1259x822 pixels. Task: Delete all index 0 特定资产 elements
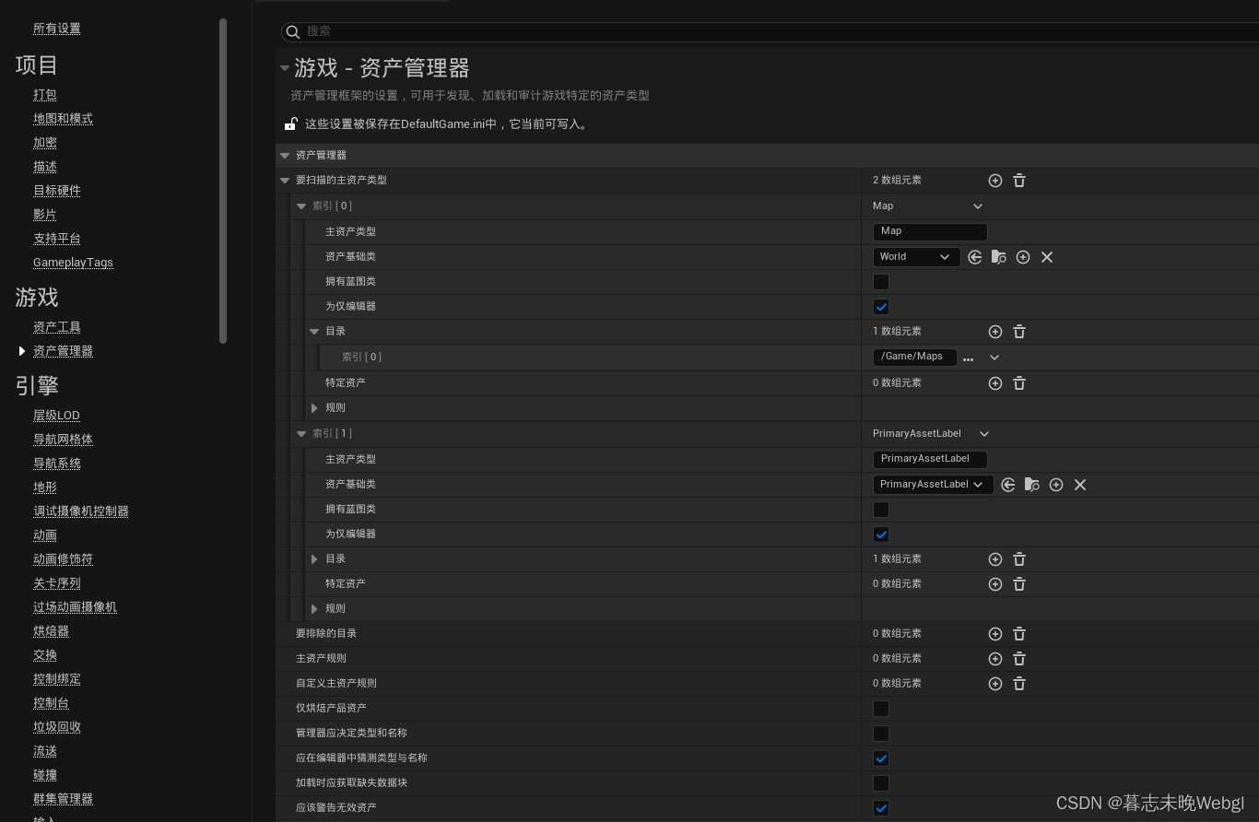(1019, 383)
